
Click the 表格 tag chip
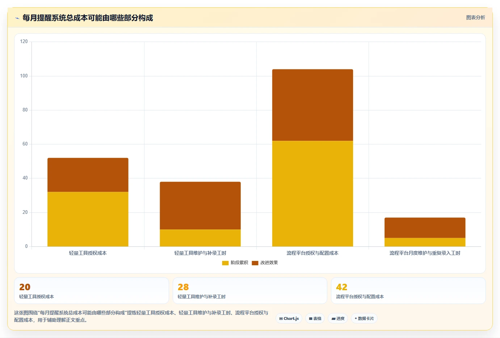315,318
